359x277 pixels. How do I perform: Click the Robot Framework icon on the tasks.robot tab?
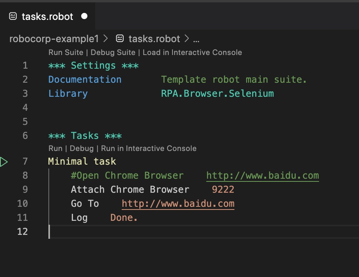pos(12,16)
